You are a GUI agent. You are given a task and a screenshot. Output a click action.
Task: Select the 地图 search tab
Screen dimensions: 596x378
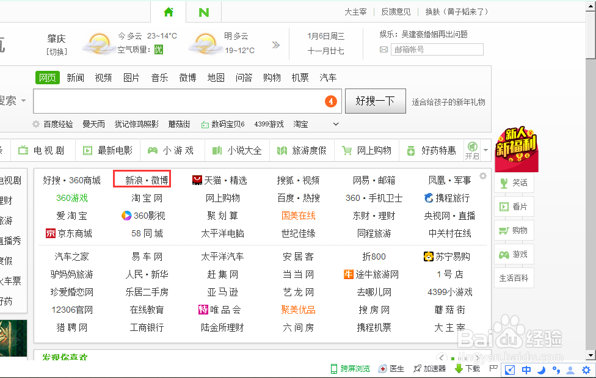click(x=216, y=78)
